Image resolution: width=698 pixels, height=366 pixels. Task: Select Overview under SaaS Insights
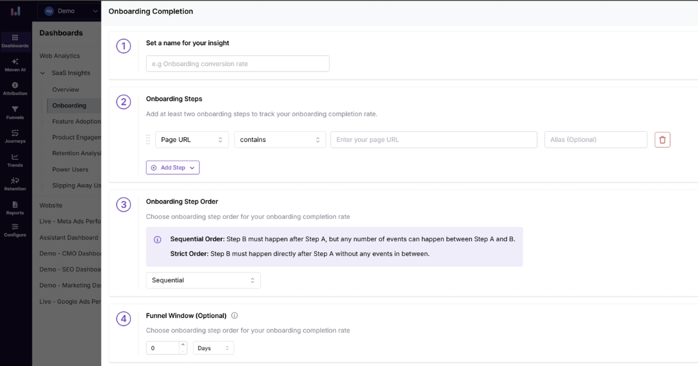[66, 89]
